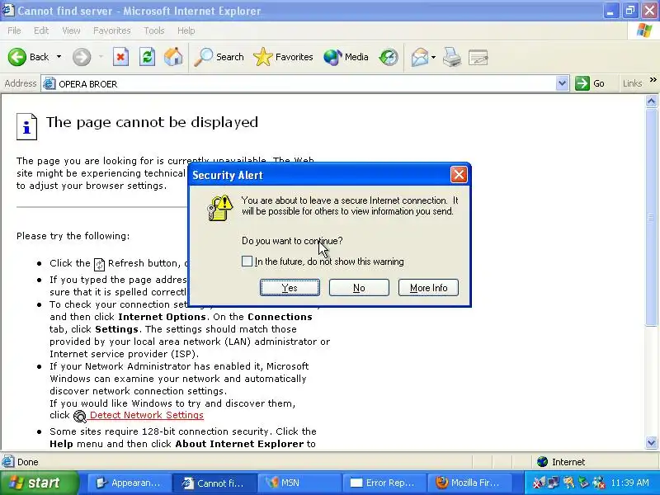Click No in the Security Alert dialog
Viewport: 660px width, 495px height.
pos(359,287)
